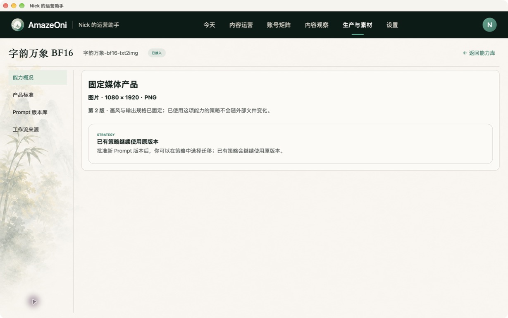The height and width of the screenshot is (318, 508).
Task: Go to 账号矩阵 tab
Action: click(x=279, y=25)
